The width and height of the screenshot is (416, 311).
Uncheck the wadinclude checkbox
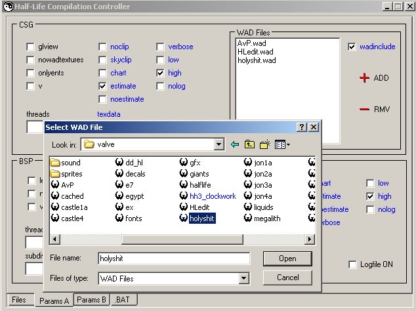click(352, 47)
